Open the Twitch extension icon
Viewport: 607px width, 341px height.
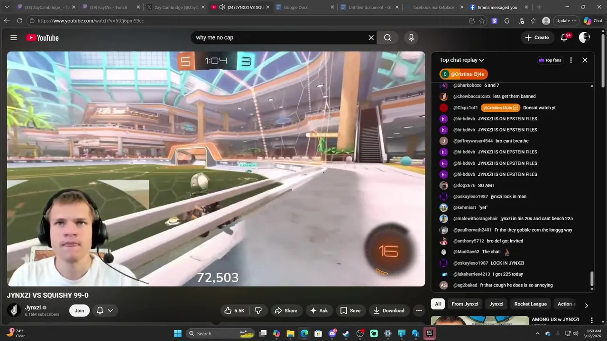click(495, 21)
